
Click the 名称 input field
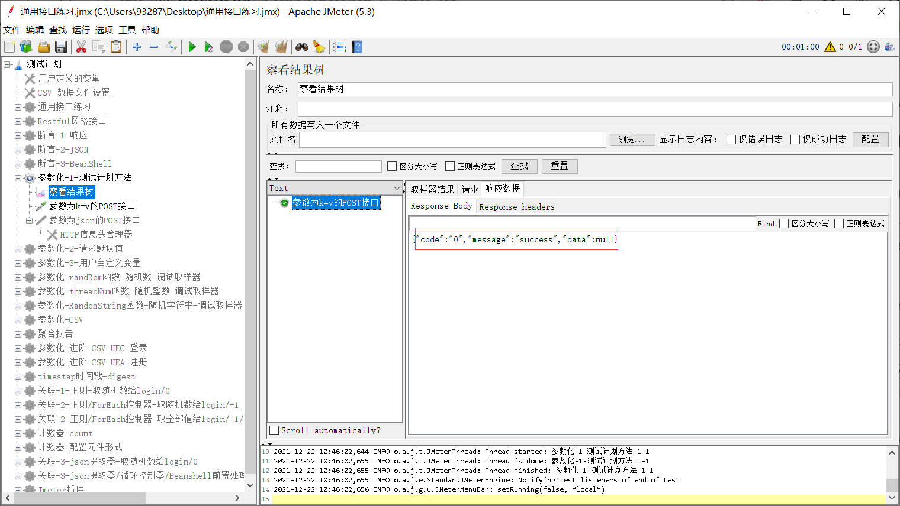tap(595, 89)
